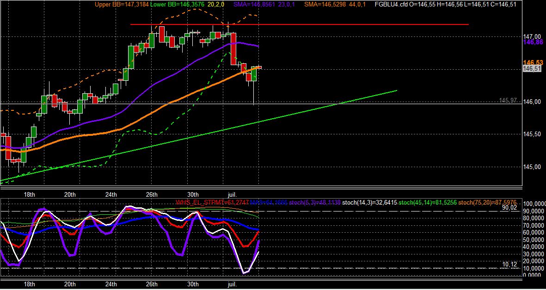
Task: Click the gray 145,97 level label
Action: [x=508, y=100]
